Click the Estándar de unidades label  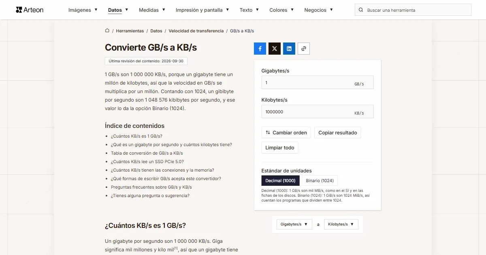coord(287,171)
